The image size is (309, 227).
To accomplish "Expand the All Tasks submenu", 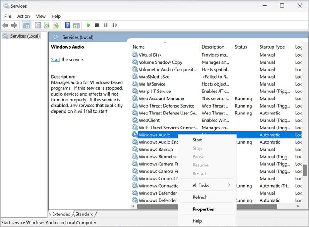I will tap(207, 185).
